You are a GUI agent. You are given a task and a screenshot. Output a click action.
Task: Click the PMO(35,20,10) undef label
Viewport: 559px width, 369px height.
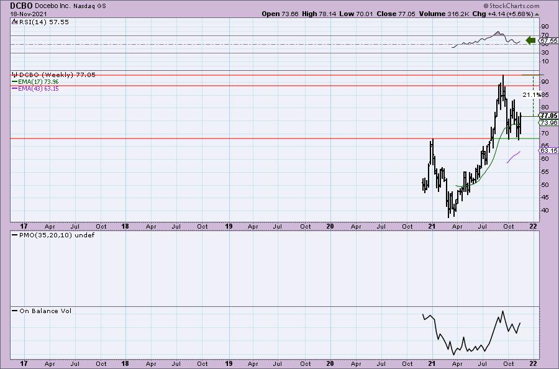57,235
